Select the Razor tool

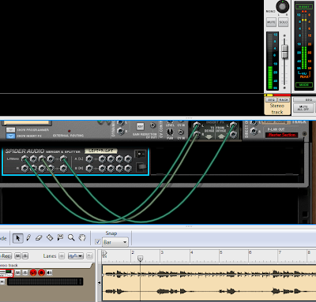click(50, 238)
